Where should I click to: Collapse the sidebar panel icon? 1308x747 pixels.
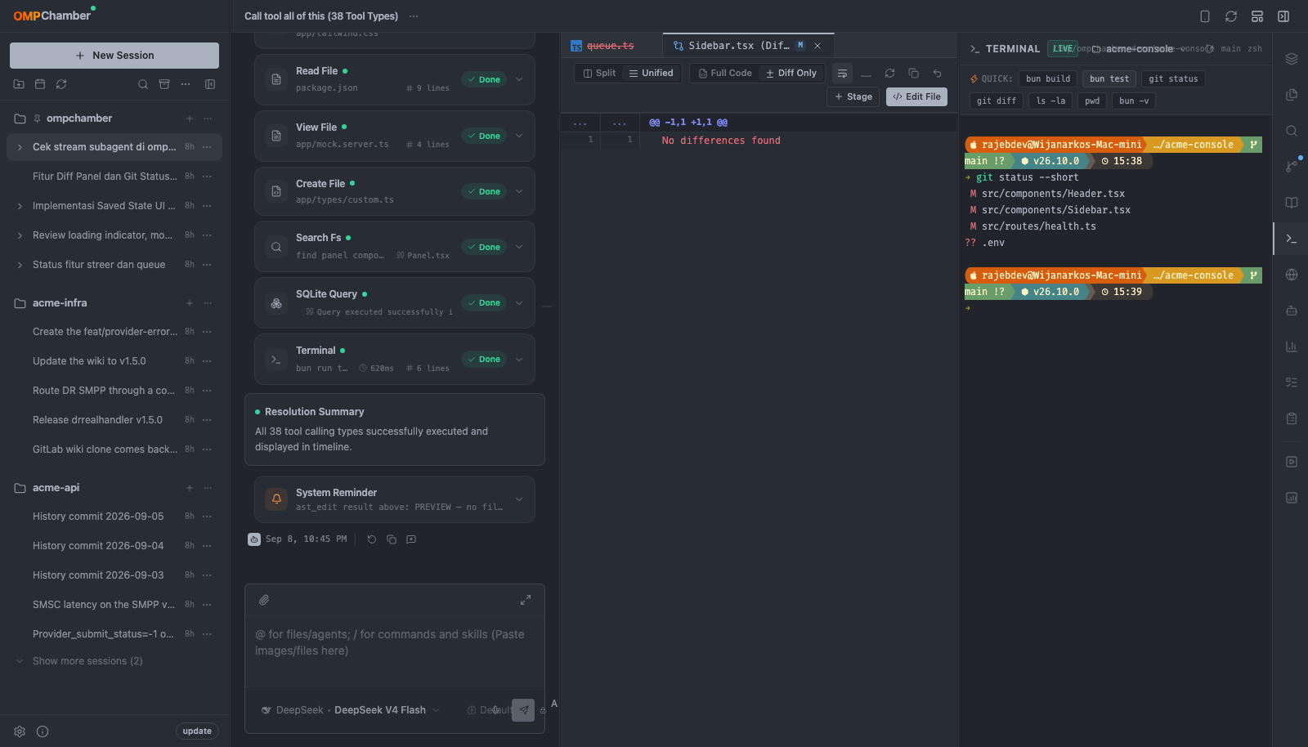(x=210, y=84)
